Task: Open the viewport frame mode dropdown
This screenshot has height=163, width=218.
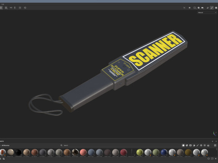Action: pos(195,8)
